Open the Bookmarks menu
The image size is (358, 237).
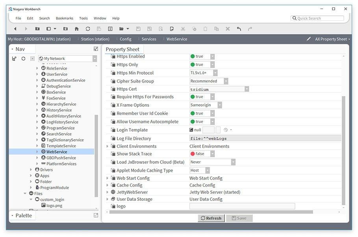click(65, 18)
